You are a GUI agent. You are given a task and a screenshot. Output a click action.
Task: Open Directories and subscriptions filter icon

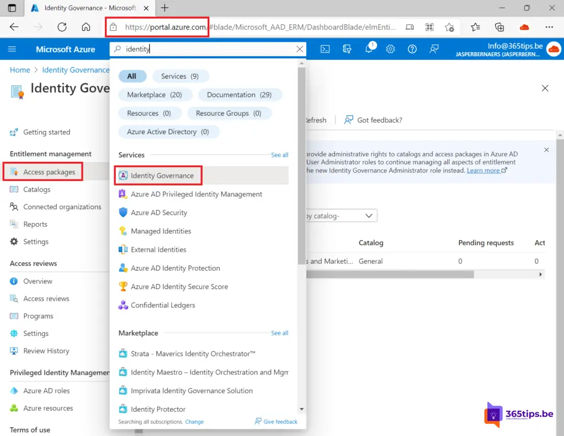[347, 49]
